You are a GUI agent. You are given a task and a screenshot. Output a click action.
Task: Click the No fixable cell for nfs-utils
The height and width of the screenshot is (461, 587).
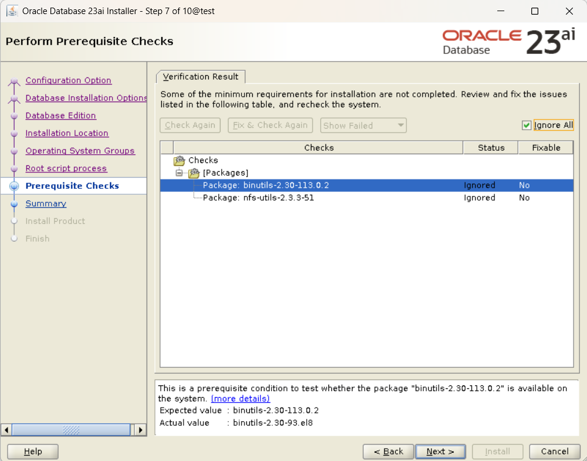[x=524, y=198]
